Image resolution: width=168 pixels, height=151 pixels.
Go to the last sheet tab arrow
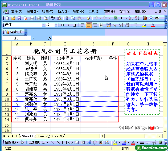pyautogui.click(x=17, y=136)
